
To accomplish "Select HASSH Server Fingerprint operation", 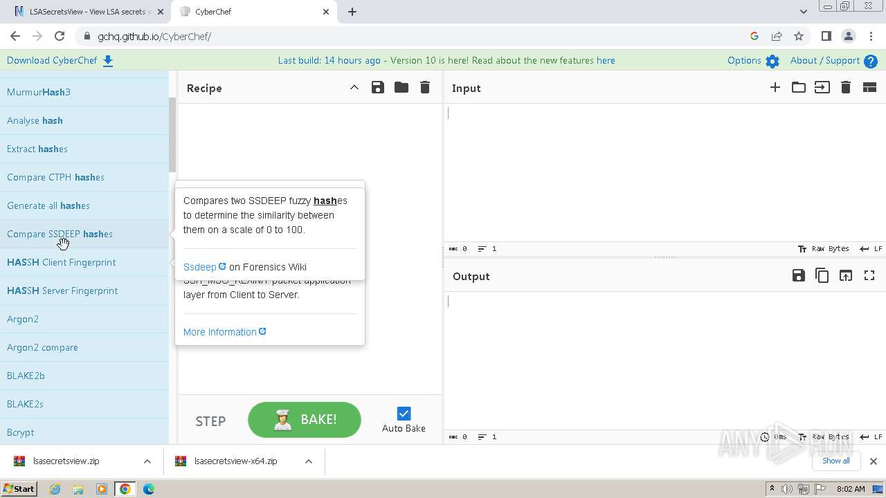I will pyautogui.click(x=84, y=290).
